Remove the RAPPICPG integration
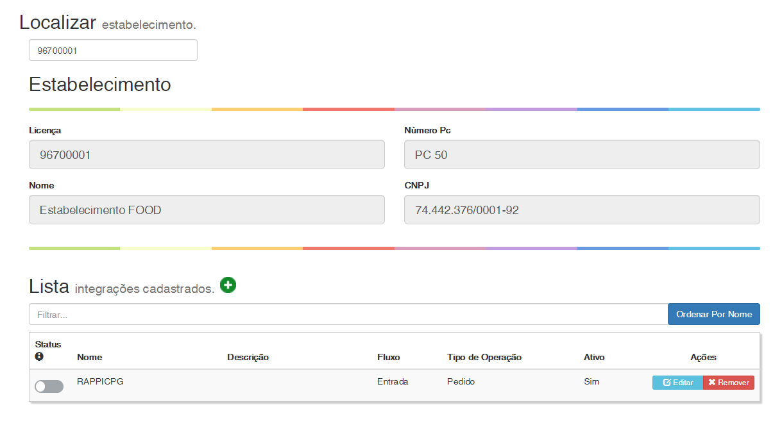The height and width of the screenshot is (423, 782). [x=729, y=383]
